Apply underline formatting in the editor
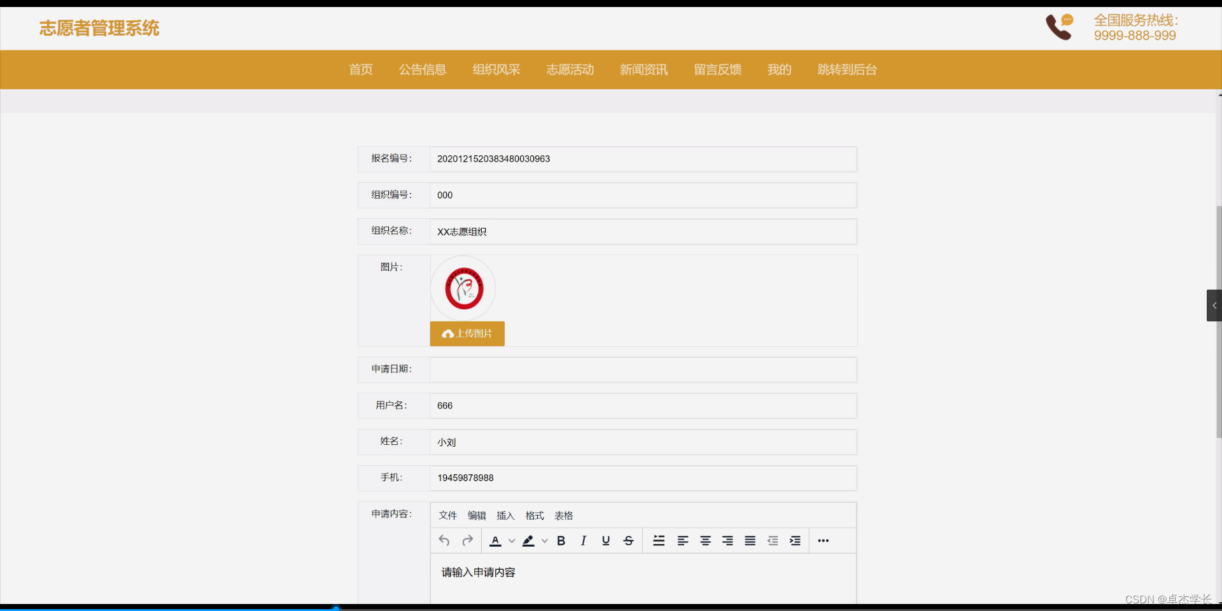 click(x=605, y=540)
